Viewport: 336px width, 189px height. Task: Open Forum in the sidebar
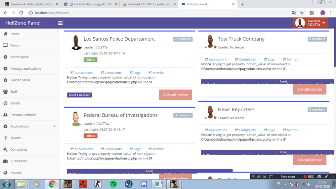[29, 45]
